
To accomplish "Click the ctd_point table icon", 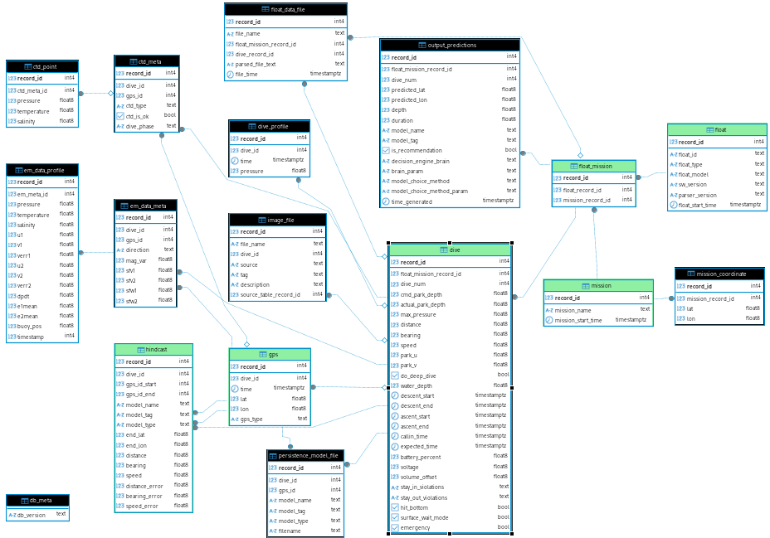I will 28,66.
